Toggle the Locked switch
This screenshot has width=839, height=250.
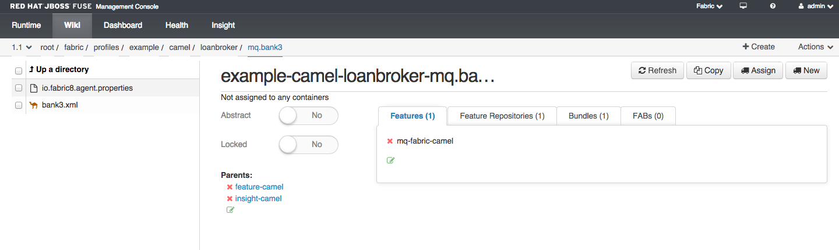point(309,145)
